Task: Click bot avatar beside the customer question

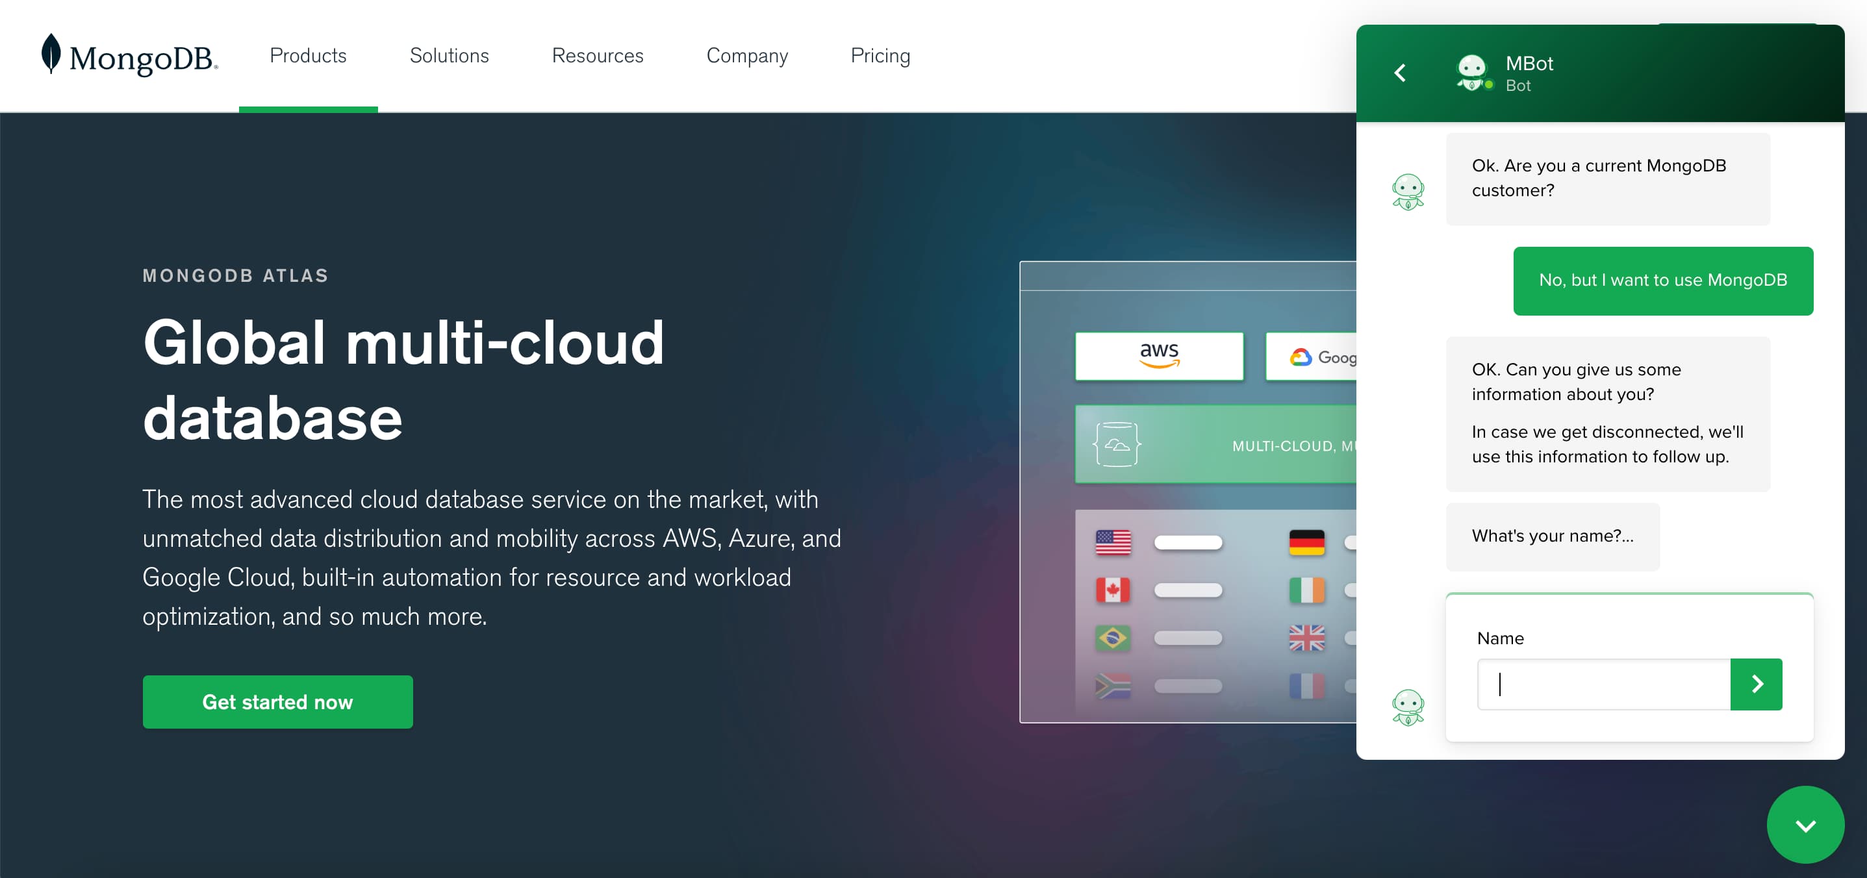Action: tap(1408, 192)
